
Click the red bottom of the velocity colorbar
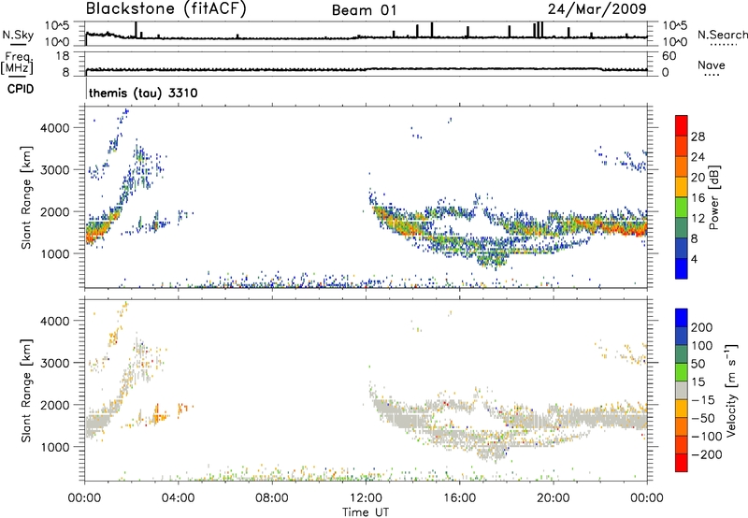point(682,463)
